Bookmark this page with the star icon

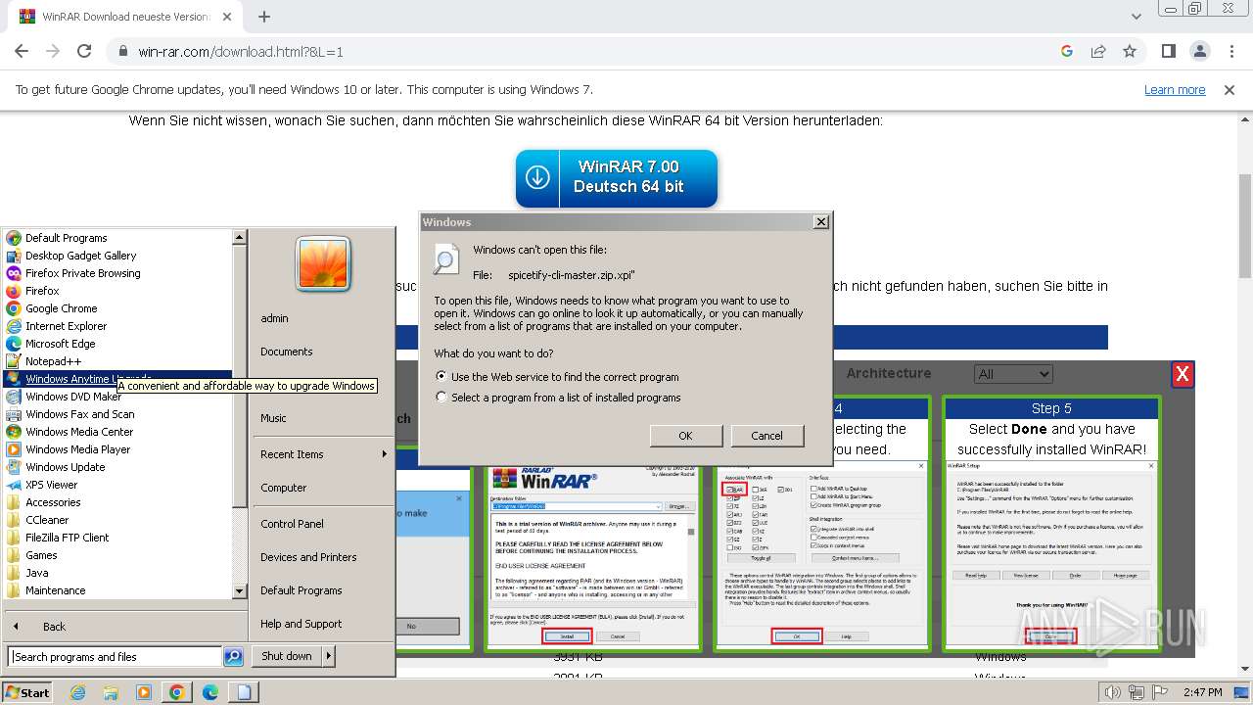coord(1130,51)
